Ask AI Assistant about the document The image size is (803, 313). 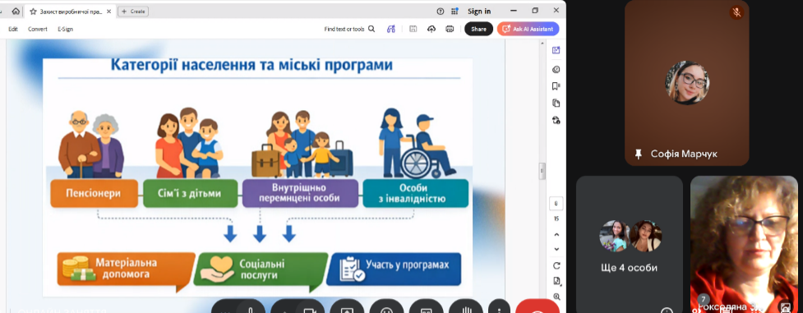coord(528,30)
